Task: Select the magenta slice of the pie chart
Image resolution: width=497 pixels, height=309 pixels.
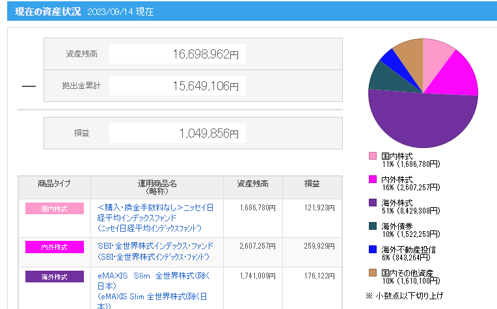Action: point(459,75)
